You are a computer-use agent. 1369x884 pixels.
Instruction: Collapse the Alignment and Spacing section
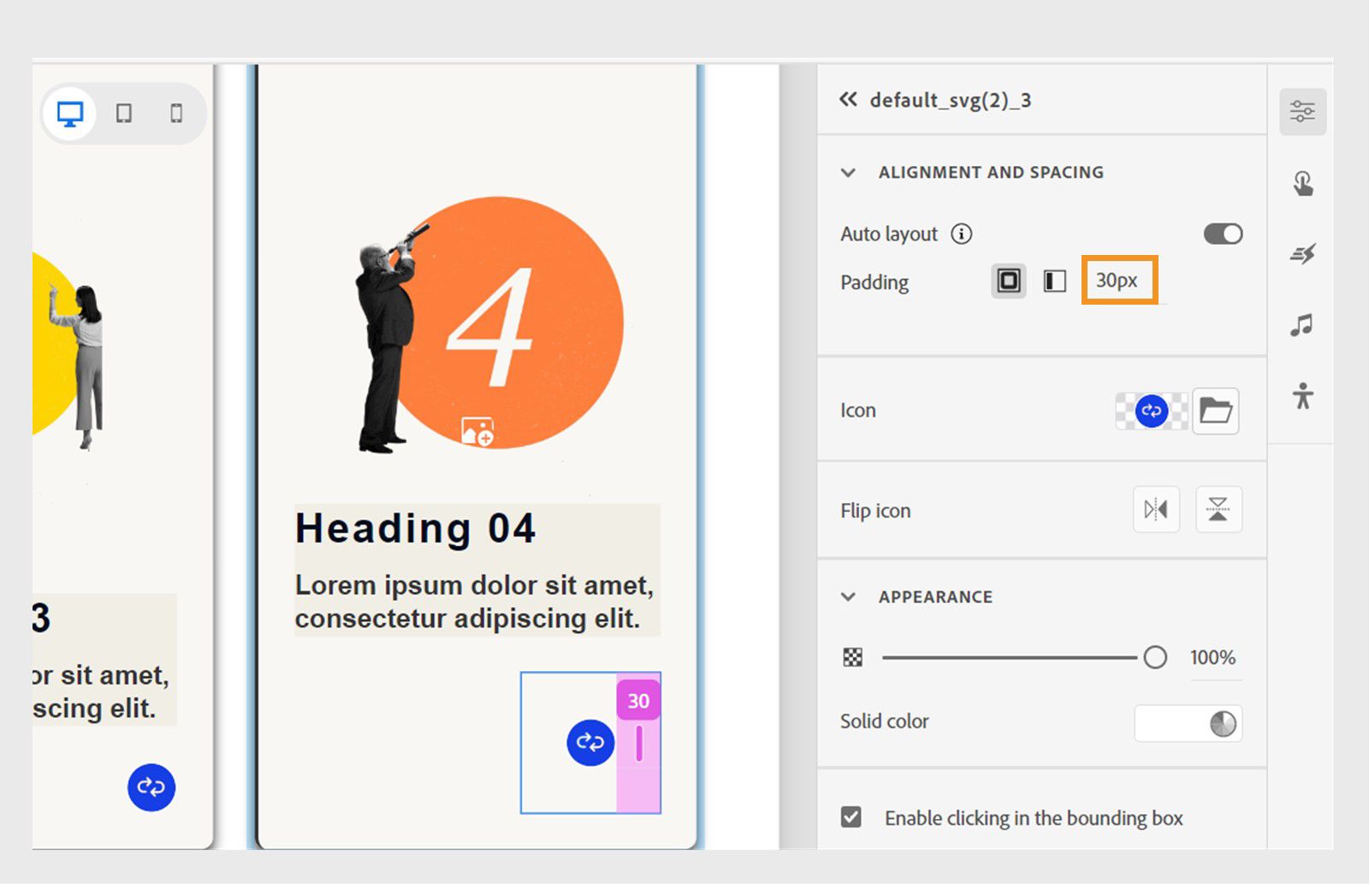[848, 172]
